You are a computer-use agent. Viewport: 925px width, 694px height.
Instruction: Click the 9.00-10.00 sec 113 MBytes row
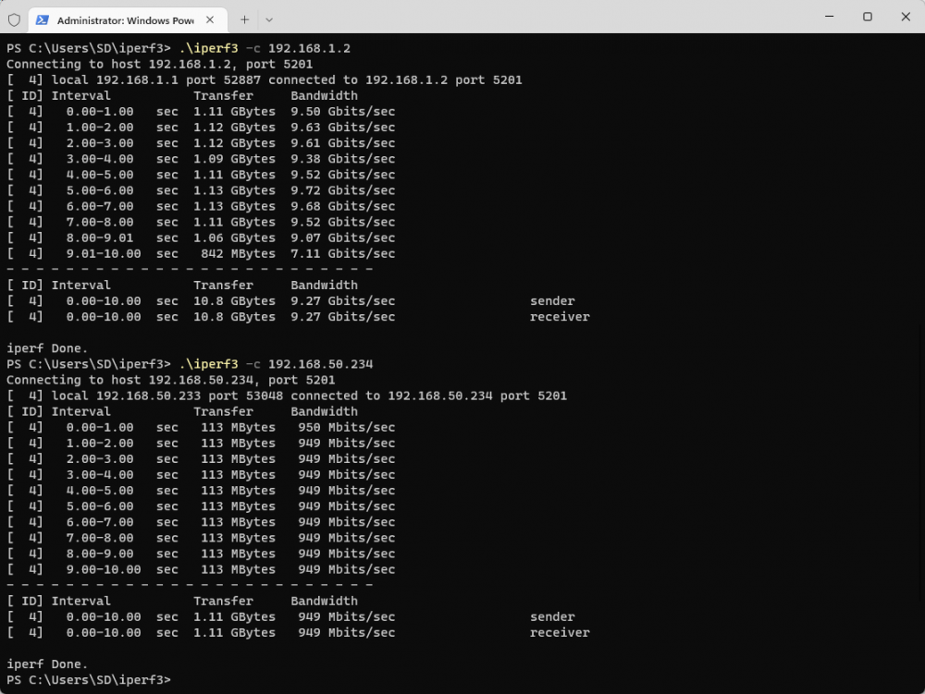click(201, 569)
